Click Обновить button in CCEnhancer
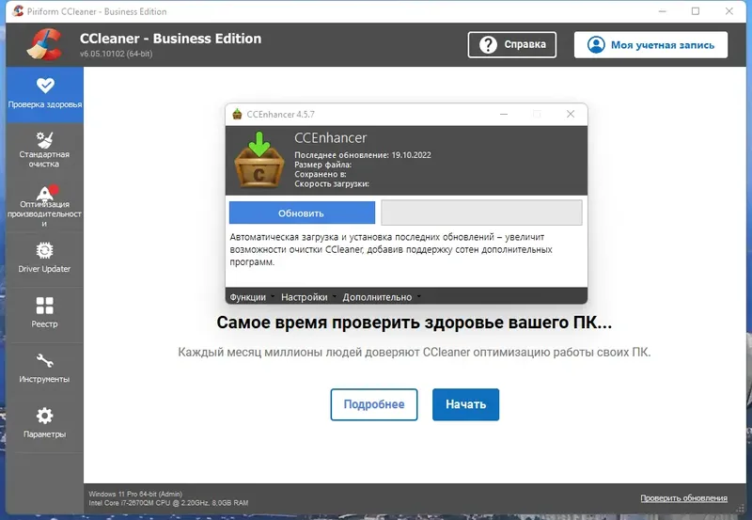752x520 pixels. [x=302, y=213]
